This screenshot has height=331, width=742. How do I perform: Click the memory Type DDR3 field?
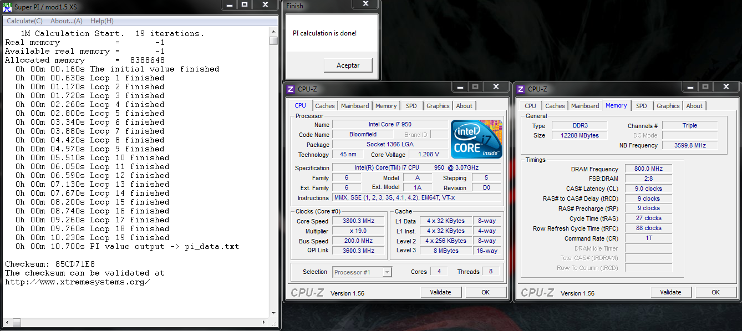coord(579,125)
